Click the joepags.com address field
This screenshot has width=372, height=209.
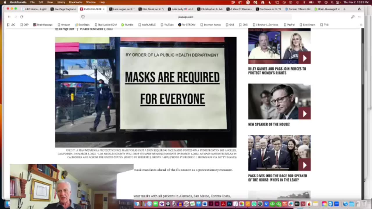click(x=185, y=17)
